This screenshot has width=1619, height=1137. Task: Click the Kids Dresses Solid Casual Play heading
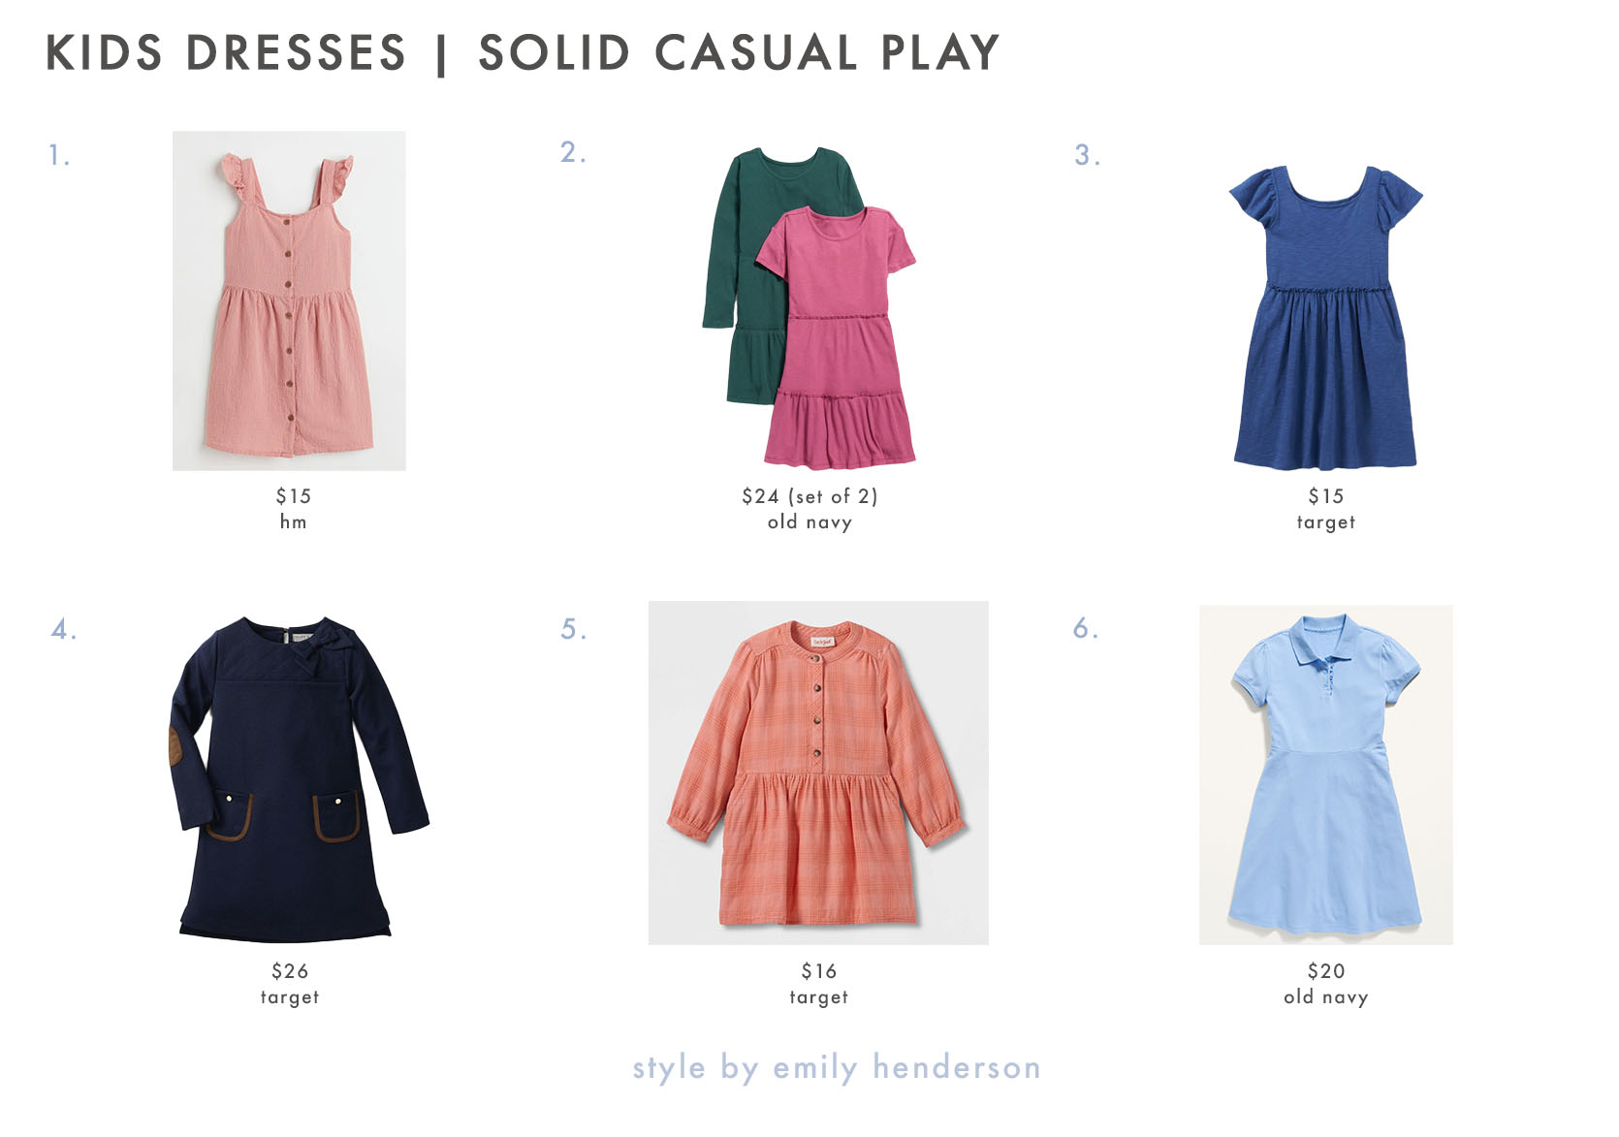pos(523,53)
